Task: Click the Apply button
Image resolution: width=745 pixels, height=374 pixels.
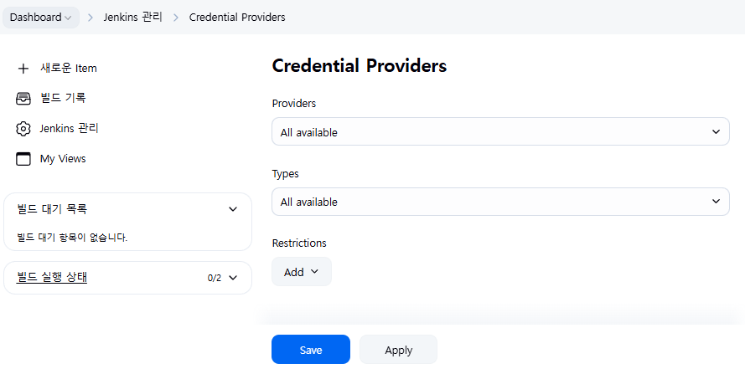Action: (x=398, y=350)
